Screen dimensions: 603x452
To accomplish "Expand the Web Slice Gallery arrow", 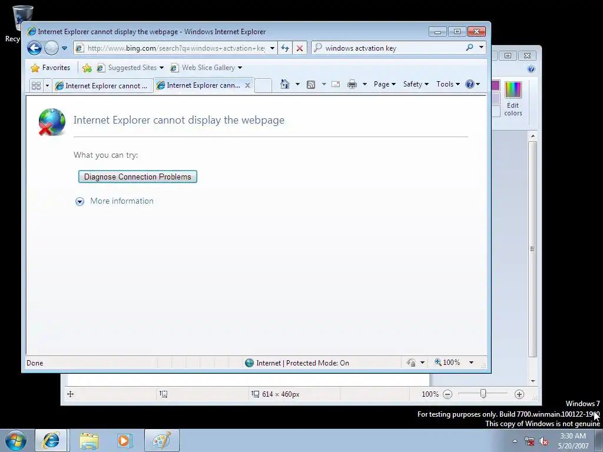I will 240,68.
